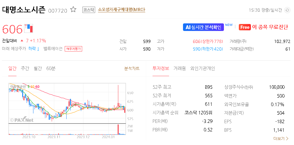Click the 고가 value 606(상한가778)

(208, 41)
